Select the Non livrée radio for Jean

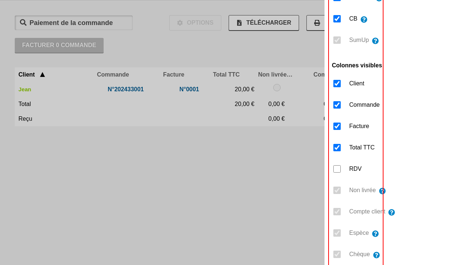pos(277,88)
